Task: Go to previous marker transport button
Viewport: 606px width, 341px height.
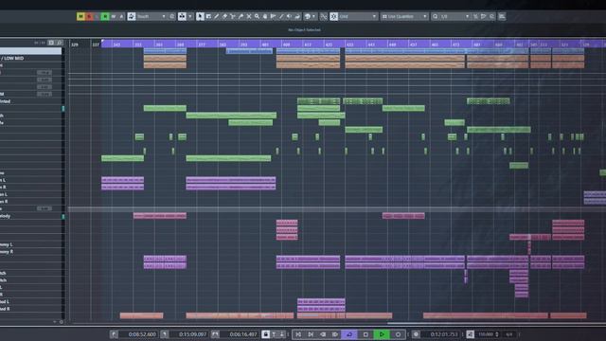Action: [x=298, y=334]
